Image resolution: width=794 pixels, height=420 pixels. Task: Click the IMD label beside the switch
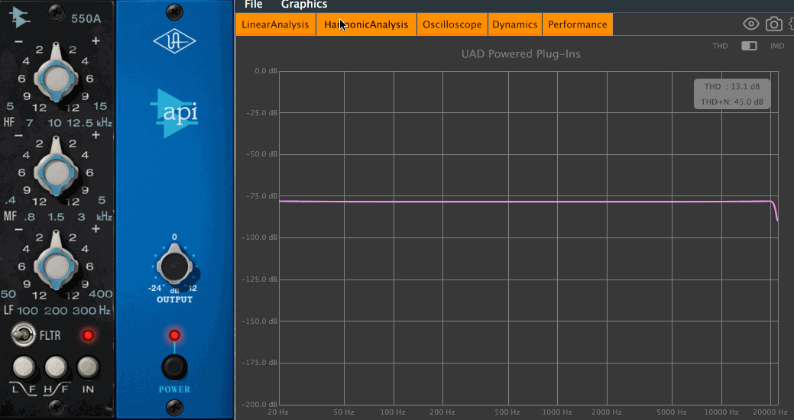click(x=777, y=46)
